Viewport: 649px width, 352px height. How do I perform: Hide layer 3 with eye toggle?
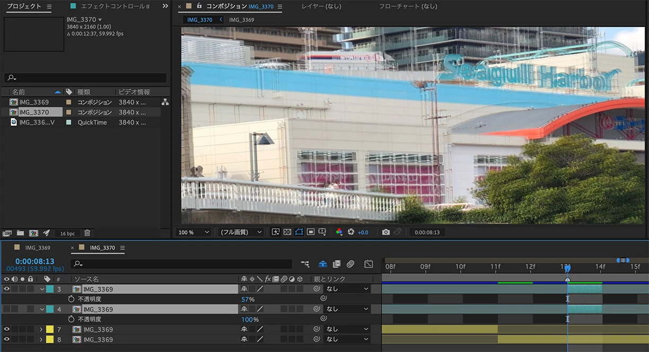click(7, 289)
